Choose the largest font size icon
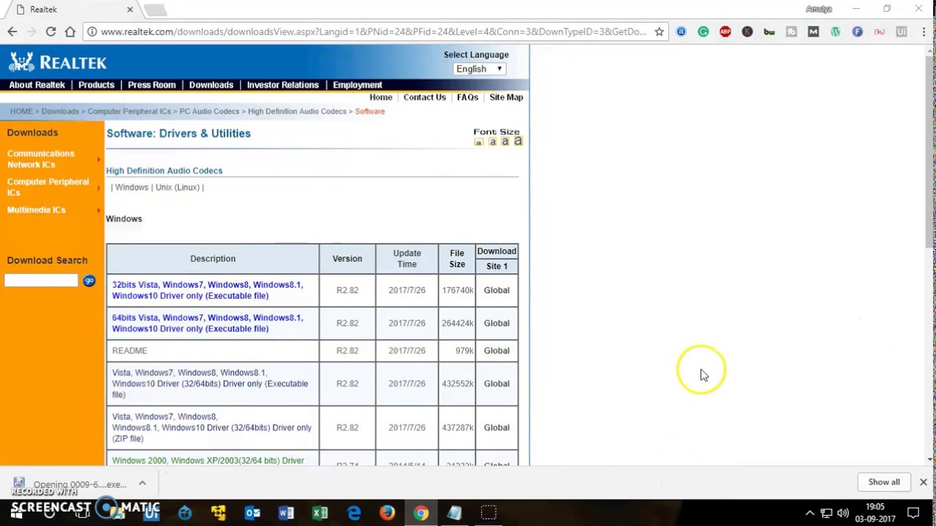936x526 pixels. (518, 141)
